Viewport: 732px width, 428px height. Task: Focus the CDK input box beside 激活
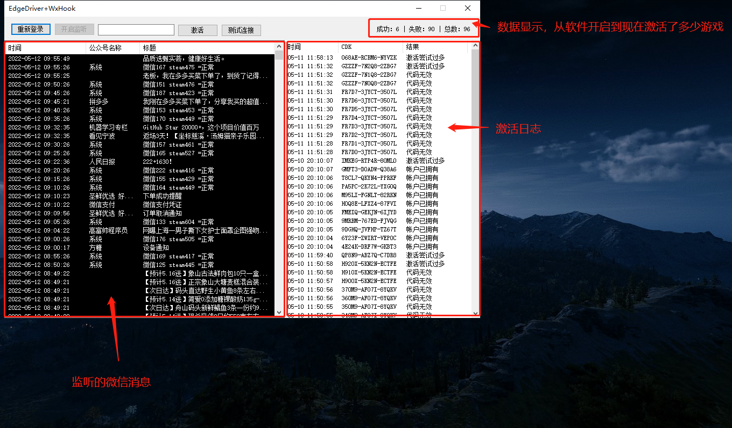point(136,30)
